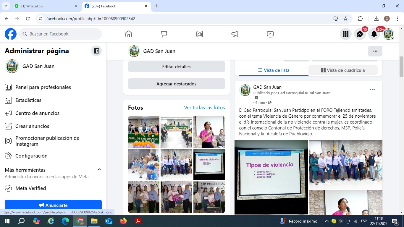The height and width of the screenshot is (227, 404).
Task: Open the post options three-dot menu
Action: (372, 90)
